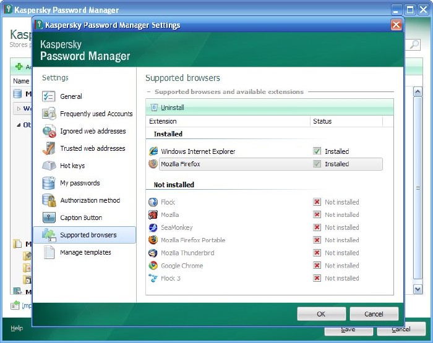Open Caption Button settings icon

point(49,218)
